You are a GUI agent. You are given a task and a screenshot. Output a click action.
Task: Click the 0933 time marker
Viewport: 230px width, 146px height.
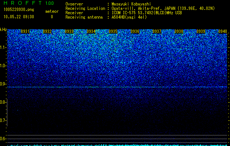(69, 31)
